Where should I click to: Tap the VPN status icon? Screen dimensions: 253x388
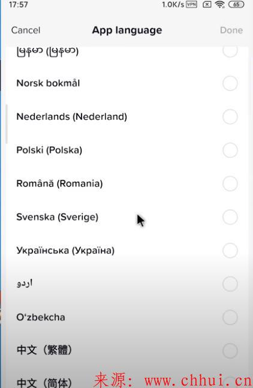[x=191, y=4]
